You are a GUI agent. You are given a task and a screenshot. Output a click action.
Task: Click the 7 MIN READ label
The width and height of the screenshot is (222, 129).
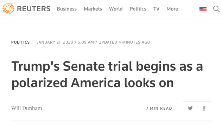[x=159, y=108]
